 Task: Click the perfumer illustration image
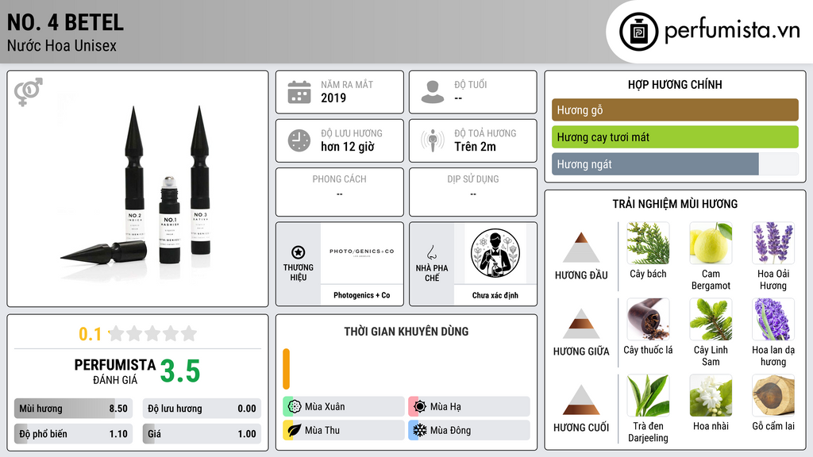pos(495,253)
